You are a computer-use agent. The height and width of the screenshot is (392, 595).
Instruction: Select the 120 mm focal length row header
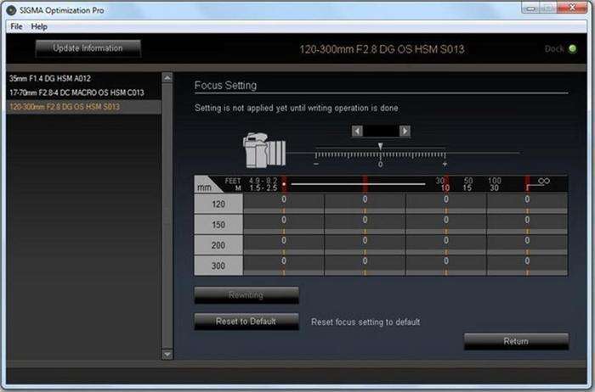point(218,204)
